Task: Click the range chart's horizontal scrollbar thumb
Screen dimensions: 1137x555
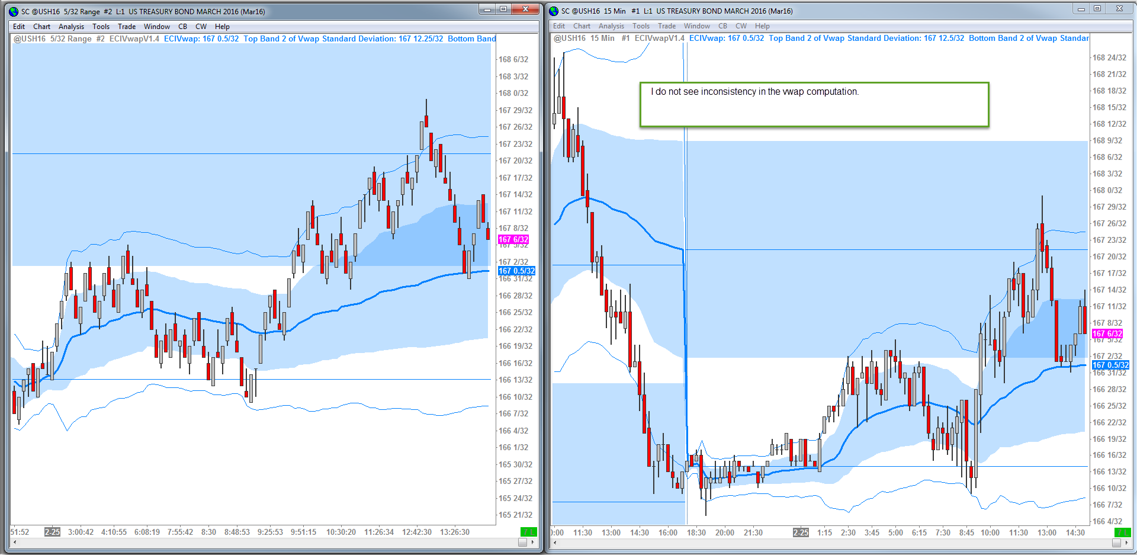Action: 522,543
